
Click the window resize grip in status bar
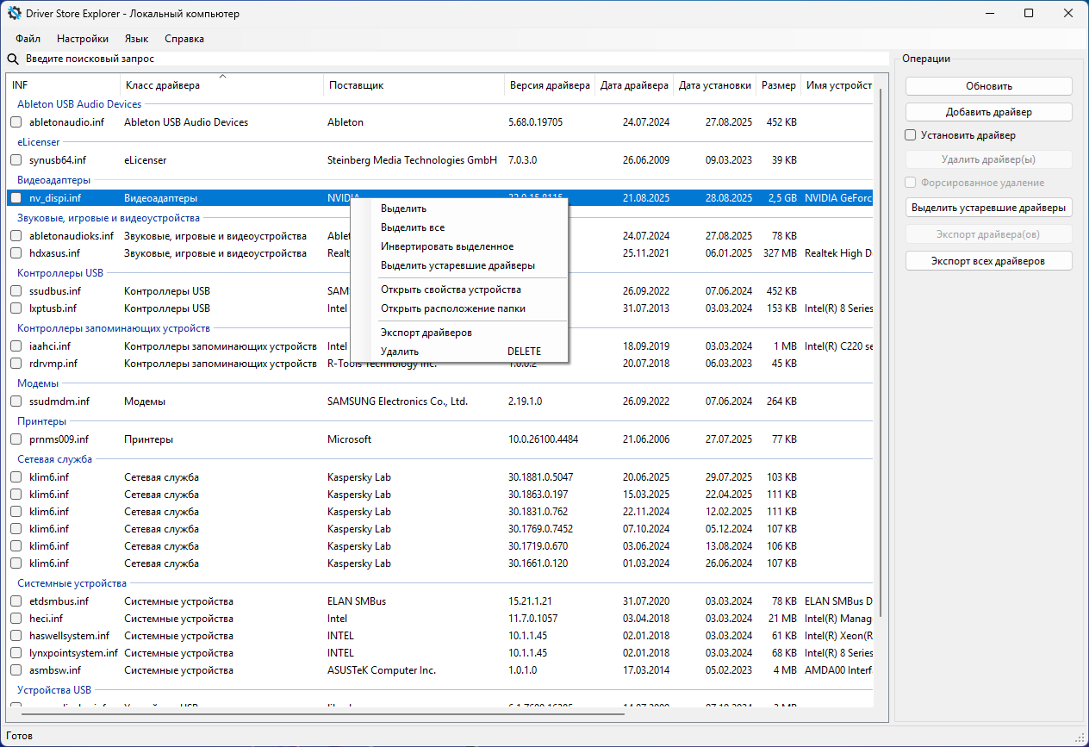(1080, 738)
